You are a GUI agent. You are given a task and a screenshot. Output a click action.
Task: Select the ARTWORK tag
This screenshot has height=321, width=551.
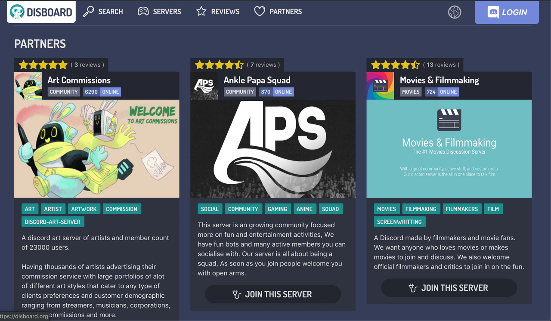click(84, 209)
